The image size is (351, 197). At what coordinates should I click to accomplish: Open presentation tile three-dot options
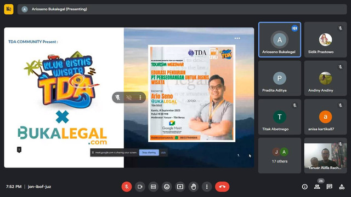(x=140, y=97)
